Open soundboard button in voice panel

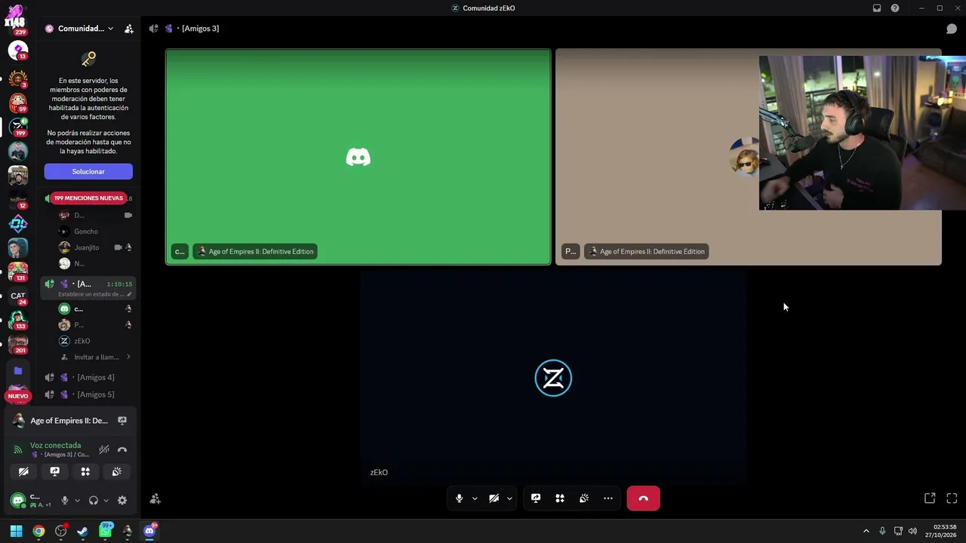click(116, 471)
